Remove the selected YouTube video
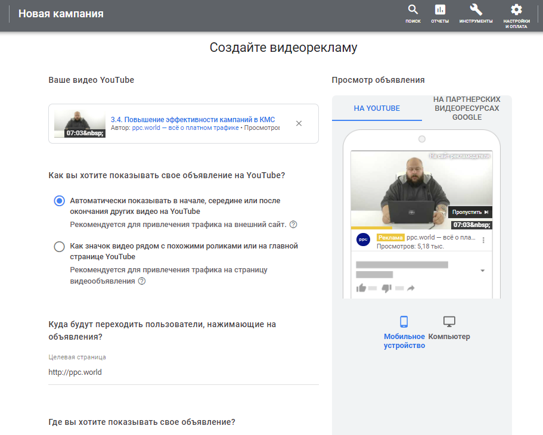The width and height of the screenshot is (543, 435). click(x=299, y=123)
